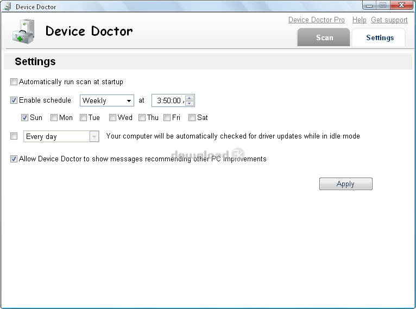The height and width of the screenshot is (309, 416).
Task: Check the Sat day checkbox
Action: (x=192, y=117)
